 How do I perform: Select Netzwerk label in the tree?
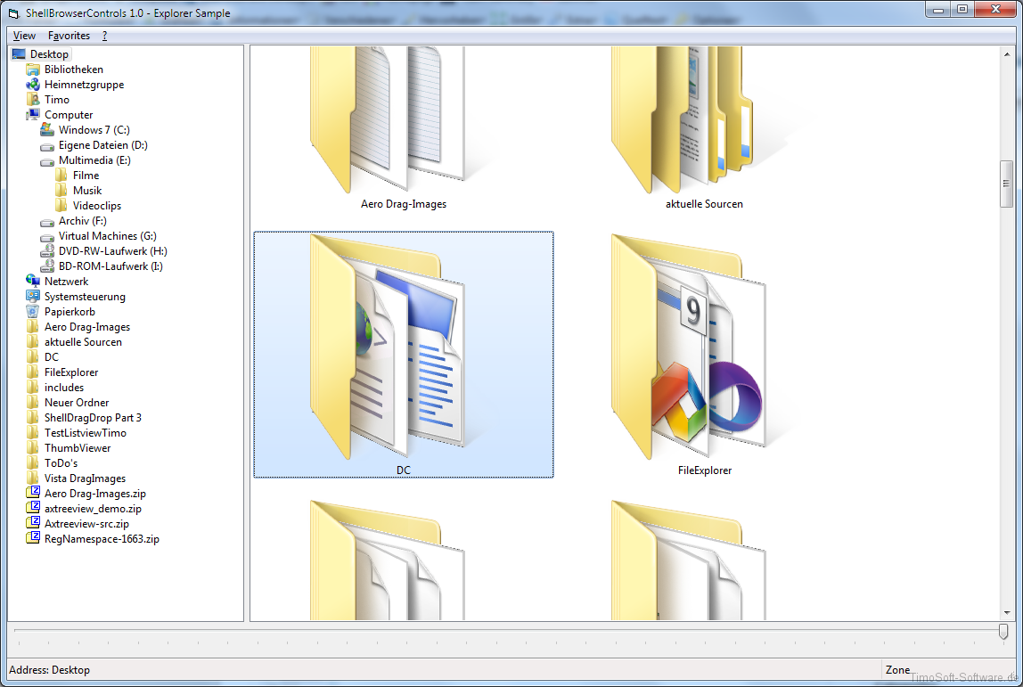(x=67, y=282)
